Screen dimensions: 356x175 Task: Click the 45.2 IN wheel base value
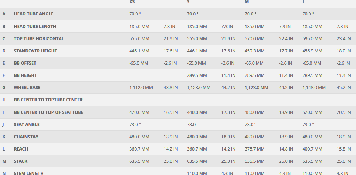point(343,88)
